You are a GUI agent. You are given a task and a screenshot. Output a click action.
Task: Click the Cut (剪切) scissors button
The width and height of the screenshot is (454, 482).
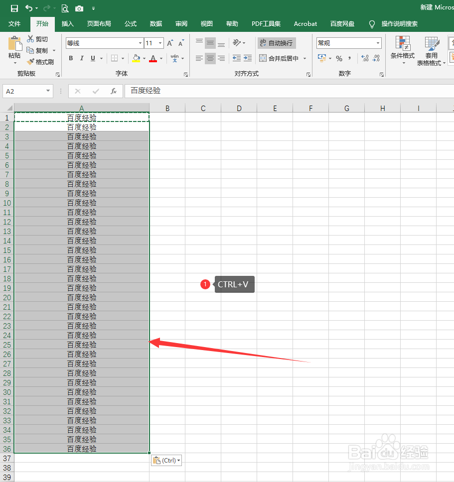[37, 39]
